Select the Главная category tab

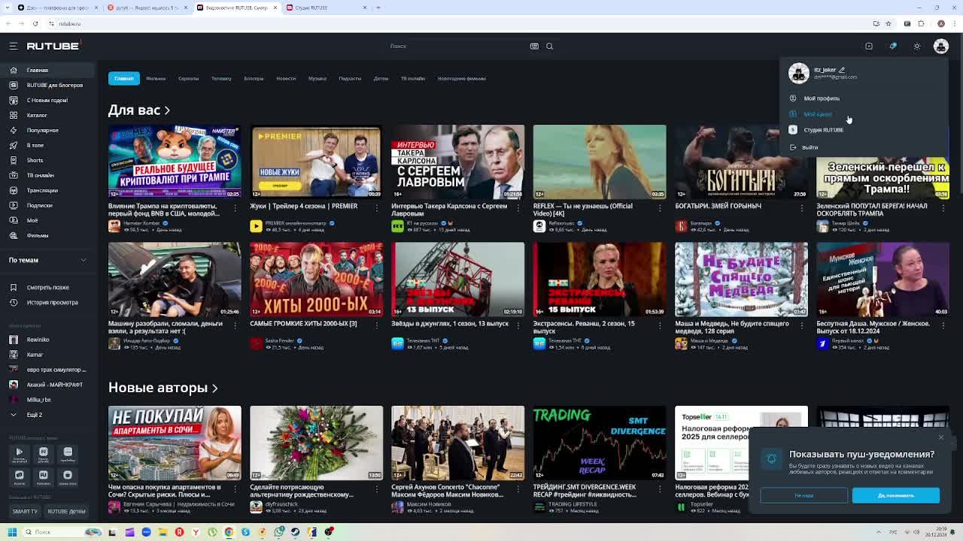(x=123, y=78)
